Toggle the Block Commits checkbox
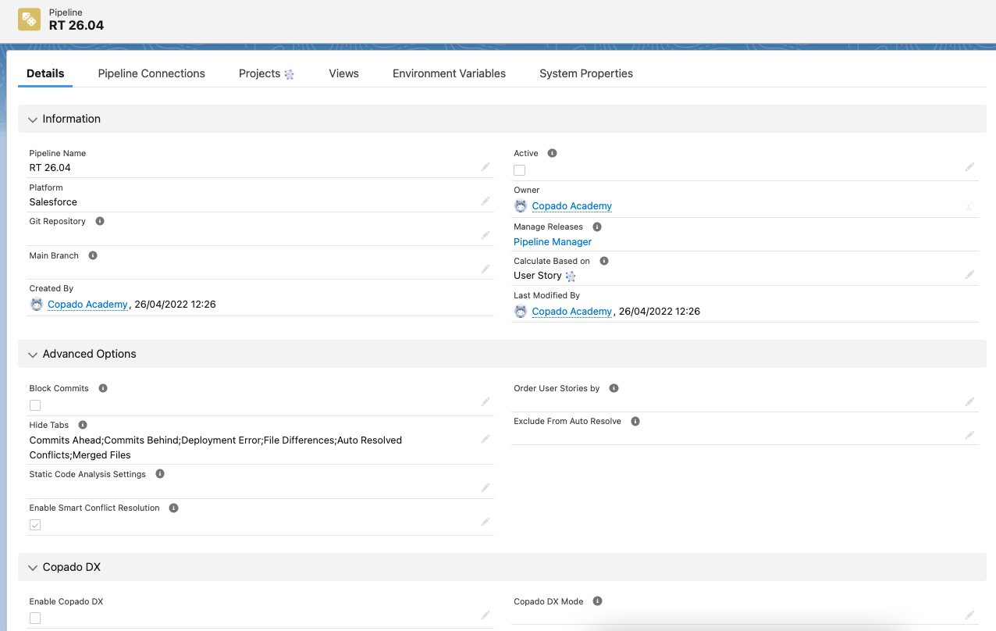Viewport: 996px width, 631px height. coord(35,405)
